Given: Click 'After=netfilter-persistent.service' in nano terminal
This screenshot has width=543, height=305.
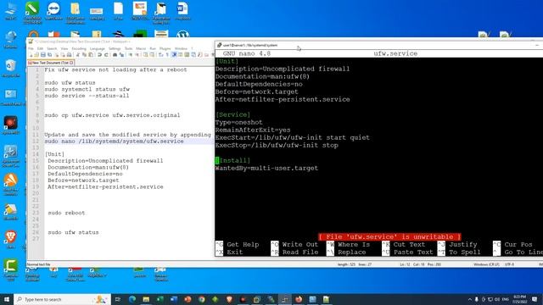Looking at the screenshot, I should tap(283, 99).
